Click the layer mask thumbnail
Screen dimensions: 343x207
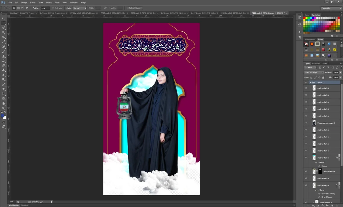[x=320, y=172]
